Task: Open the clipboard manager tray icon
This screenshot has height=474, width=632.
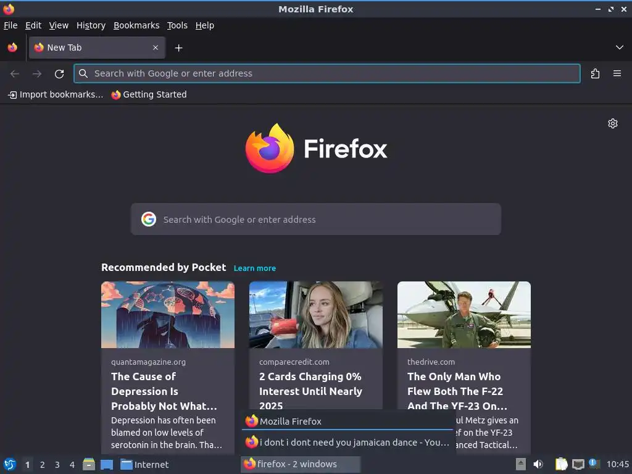Action: coord(561,464)
